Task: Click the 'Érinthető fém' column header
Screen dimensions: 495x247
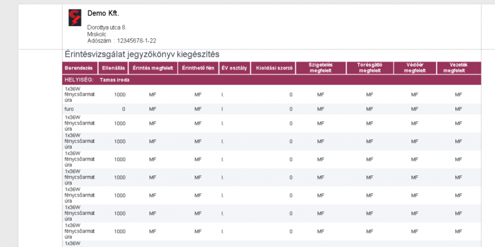Action: (198, 68)
